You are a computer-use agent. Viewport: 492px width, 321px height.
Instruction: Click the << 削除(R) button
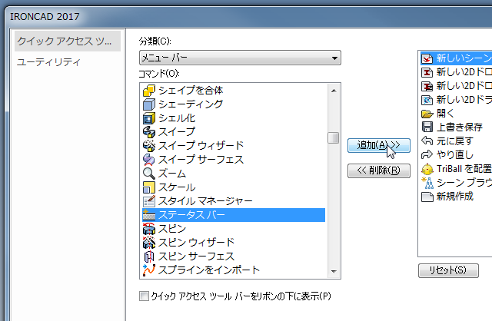coord(379,170)
